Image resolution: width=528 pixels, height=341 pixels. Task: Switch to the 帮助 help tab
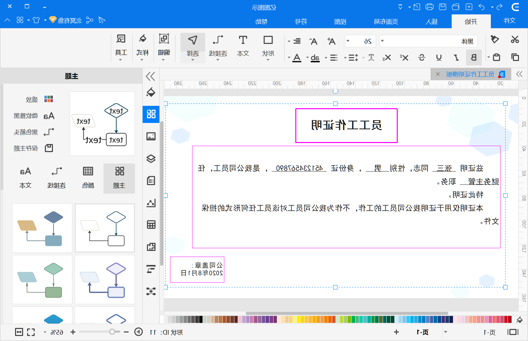pyautogui.click(x=261, y=21)
